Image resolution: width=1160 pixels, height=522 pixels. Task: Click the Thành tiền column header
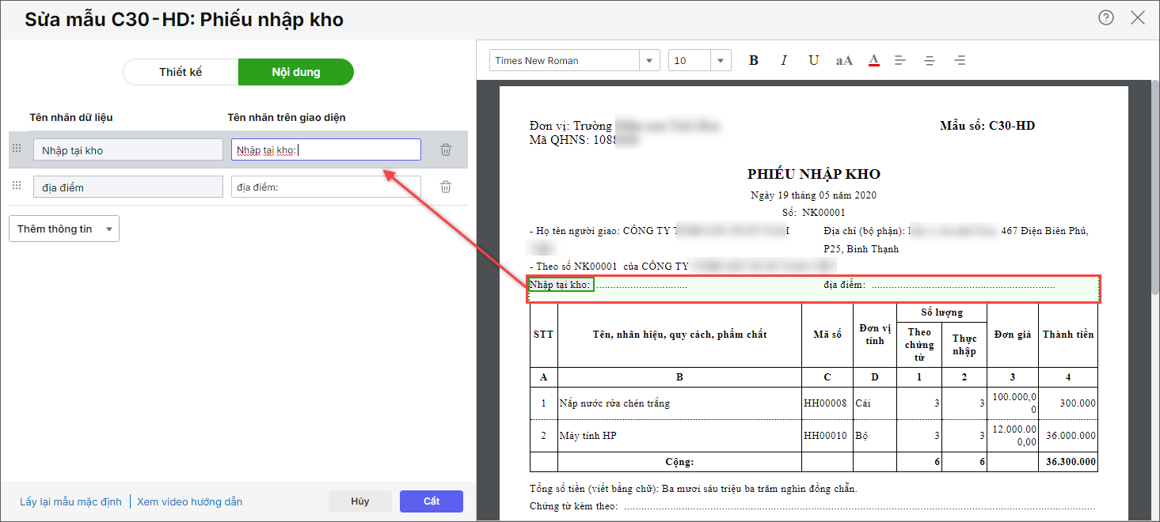point(1068,335)
